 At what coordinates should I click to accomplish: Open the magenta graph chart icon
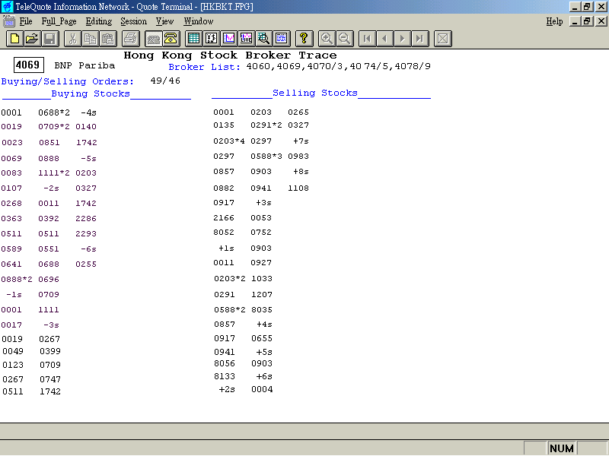click(x=229, y=39)
